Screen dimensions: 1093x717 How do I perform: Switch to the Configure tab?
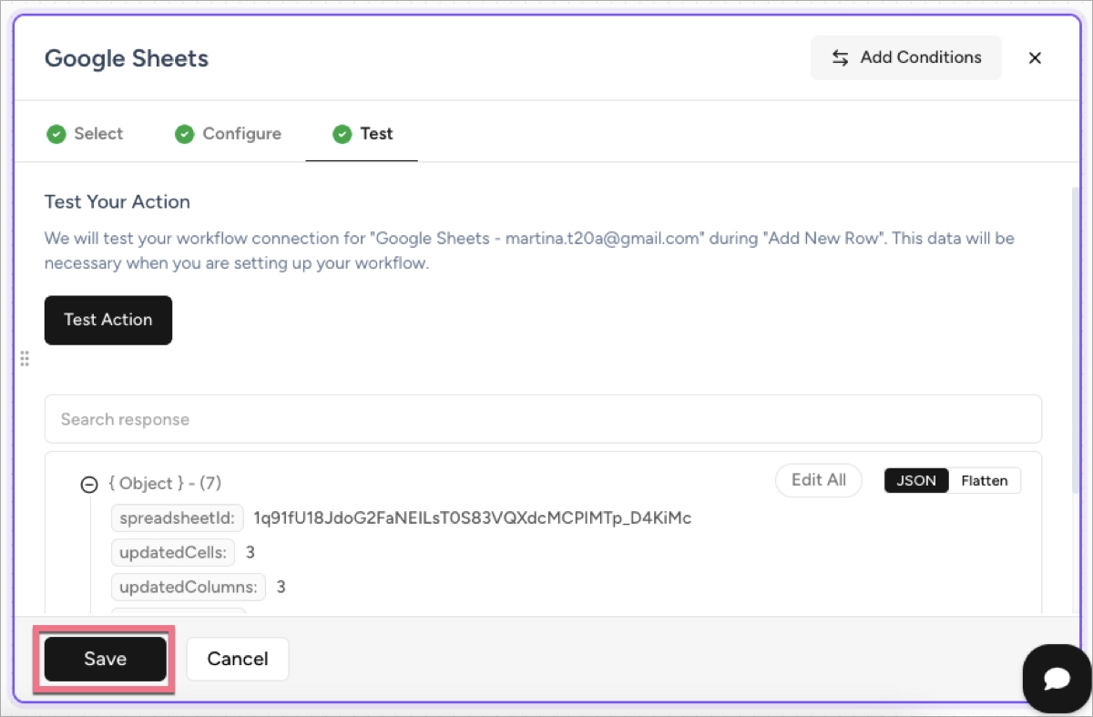[241, 133]
